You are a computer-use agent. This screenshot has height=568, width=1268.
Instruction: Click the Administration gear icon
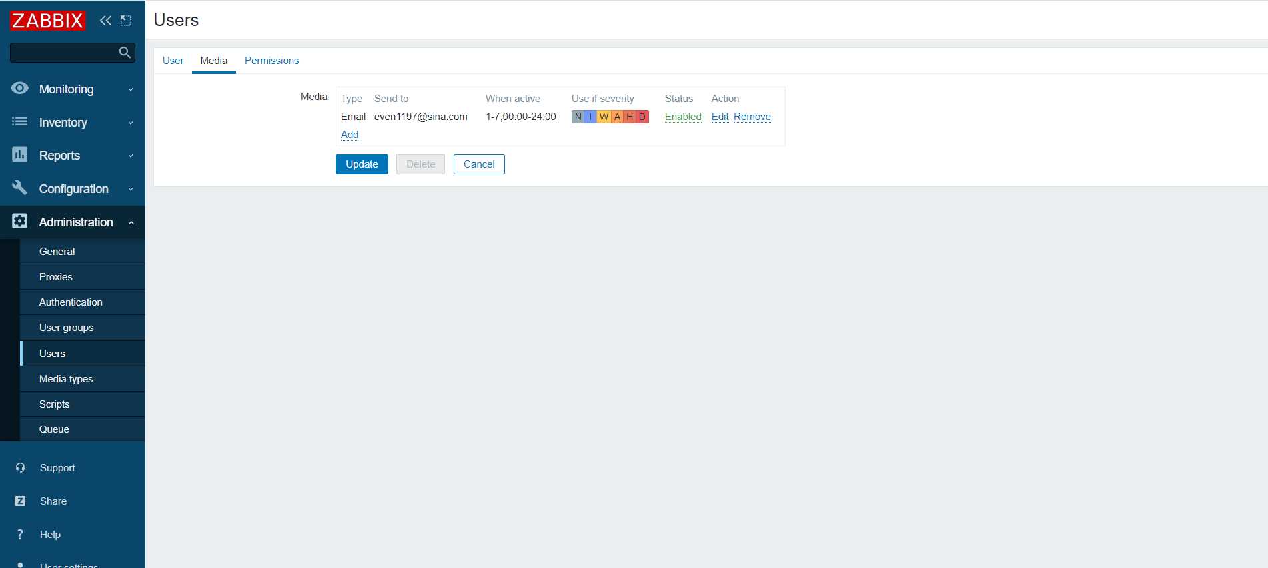click(20, 221)
